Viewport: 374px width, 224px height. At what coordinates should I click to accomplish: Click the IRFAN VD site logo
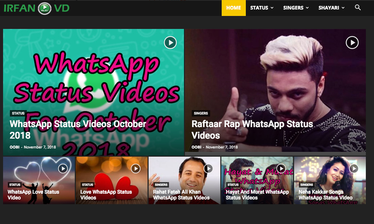[37, 8]
